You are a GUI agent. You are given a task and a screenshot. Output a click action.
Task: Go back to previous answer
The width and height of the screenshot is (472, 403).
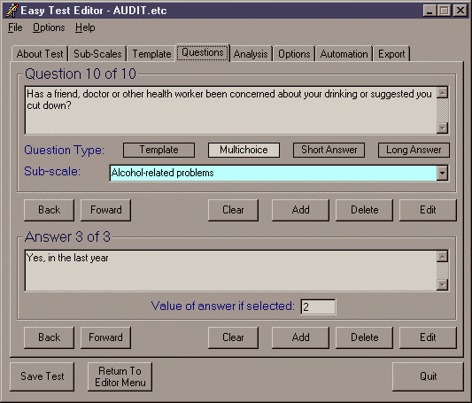(49, 337)
